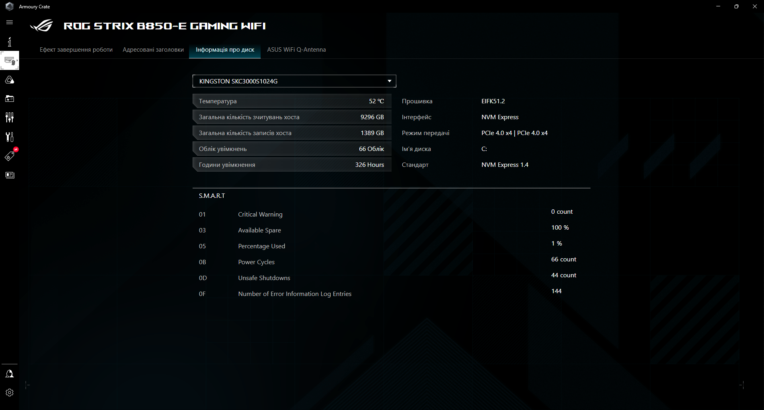764x410 pixels.
Task: Open the User Center profile icon
Action: point(10,374)
